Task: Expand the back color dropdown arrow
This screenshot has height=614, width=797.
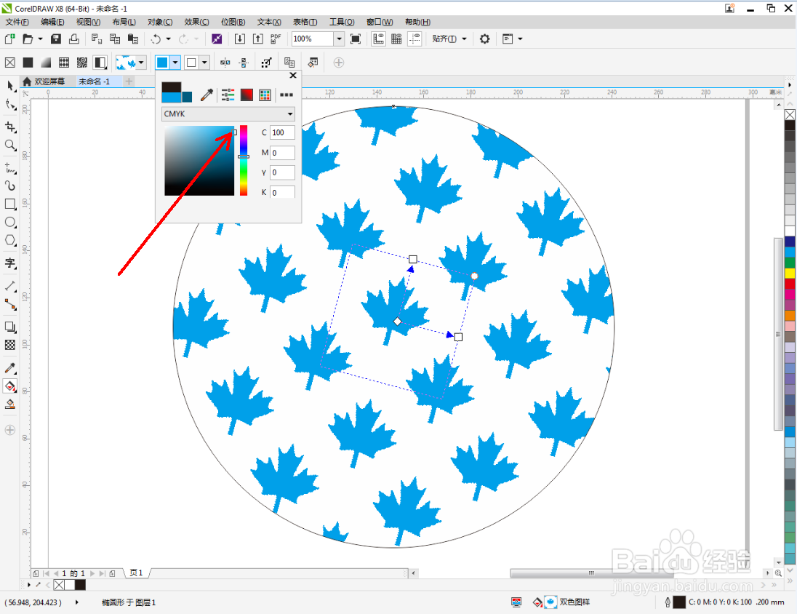Action: click(x=204, y=63)
